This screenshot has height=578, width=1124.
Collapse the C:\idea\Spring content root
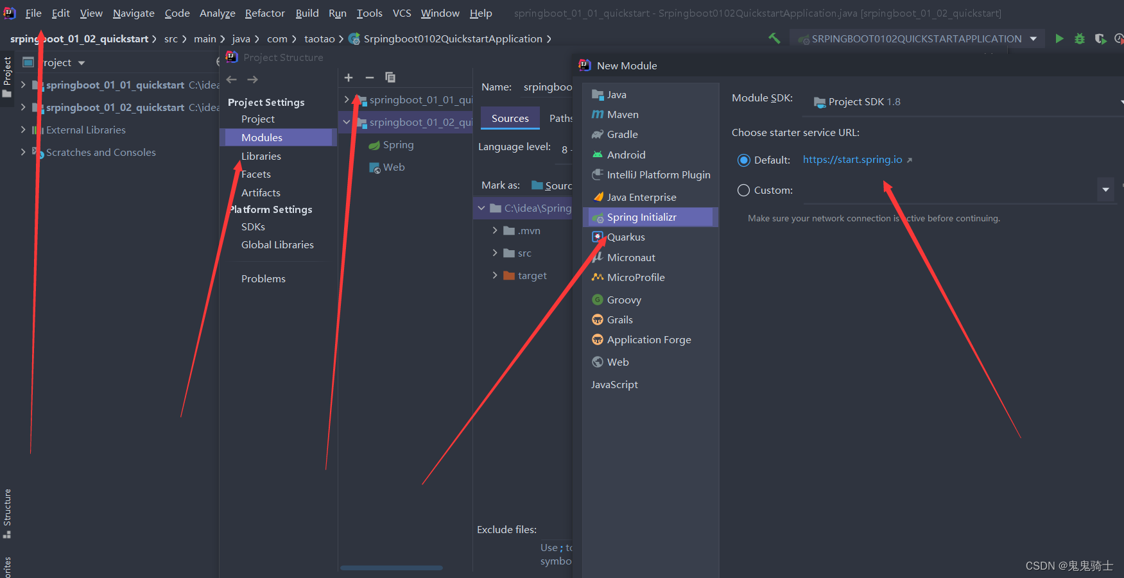coord(481,208)
